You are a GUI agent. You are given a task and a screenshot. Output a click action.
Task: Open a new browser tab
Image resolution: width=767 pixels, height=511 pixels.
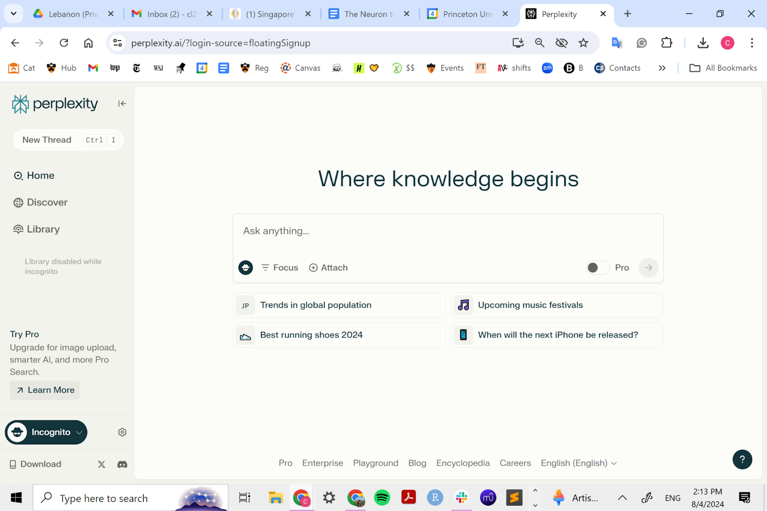pos(628,14)
